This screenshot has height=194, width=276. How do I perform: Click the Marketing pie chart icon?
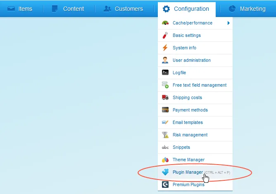click(x=232, y=9)
